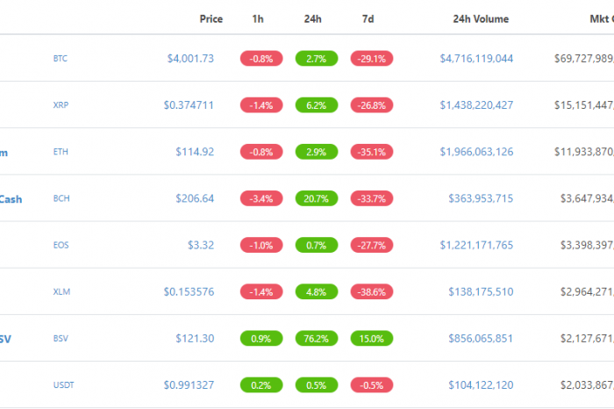Open BSV 24h volume $856,065,851
Screen dimensions: 614x409
pyautogui.click(x=481, y=338)
